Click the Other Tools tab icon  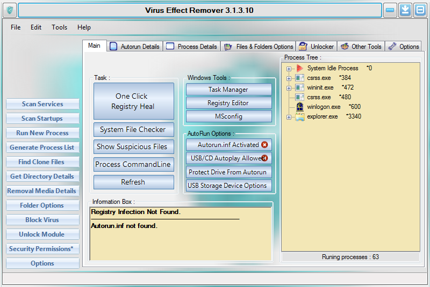[345, 46]
